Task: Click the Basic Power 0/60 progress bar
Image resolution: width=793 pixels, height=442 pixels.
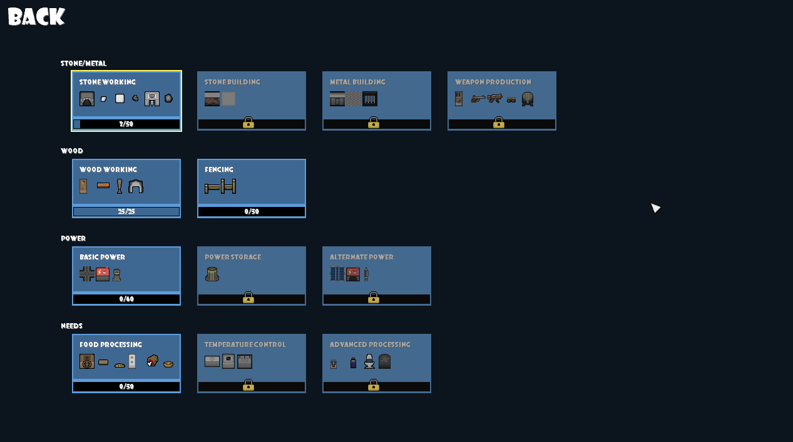Action: click(126, 299)
